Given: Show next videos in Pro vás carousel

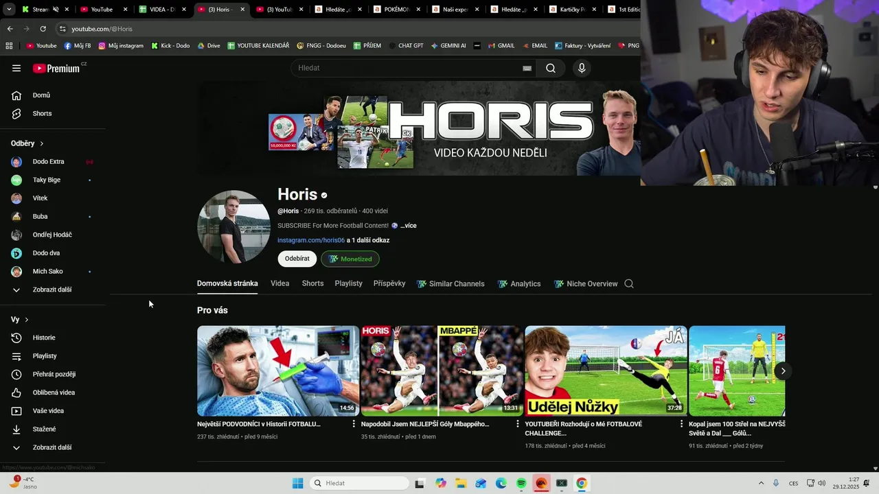Looking at the screenshot, I should pos(783,371).
